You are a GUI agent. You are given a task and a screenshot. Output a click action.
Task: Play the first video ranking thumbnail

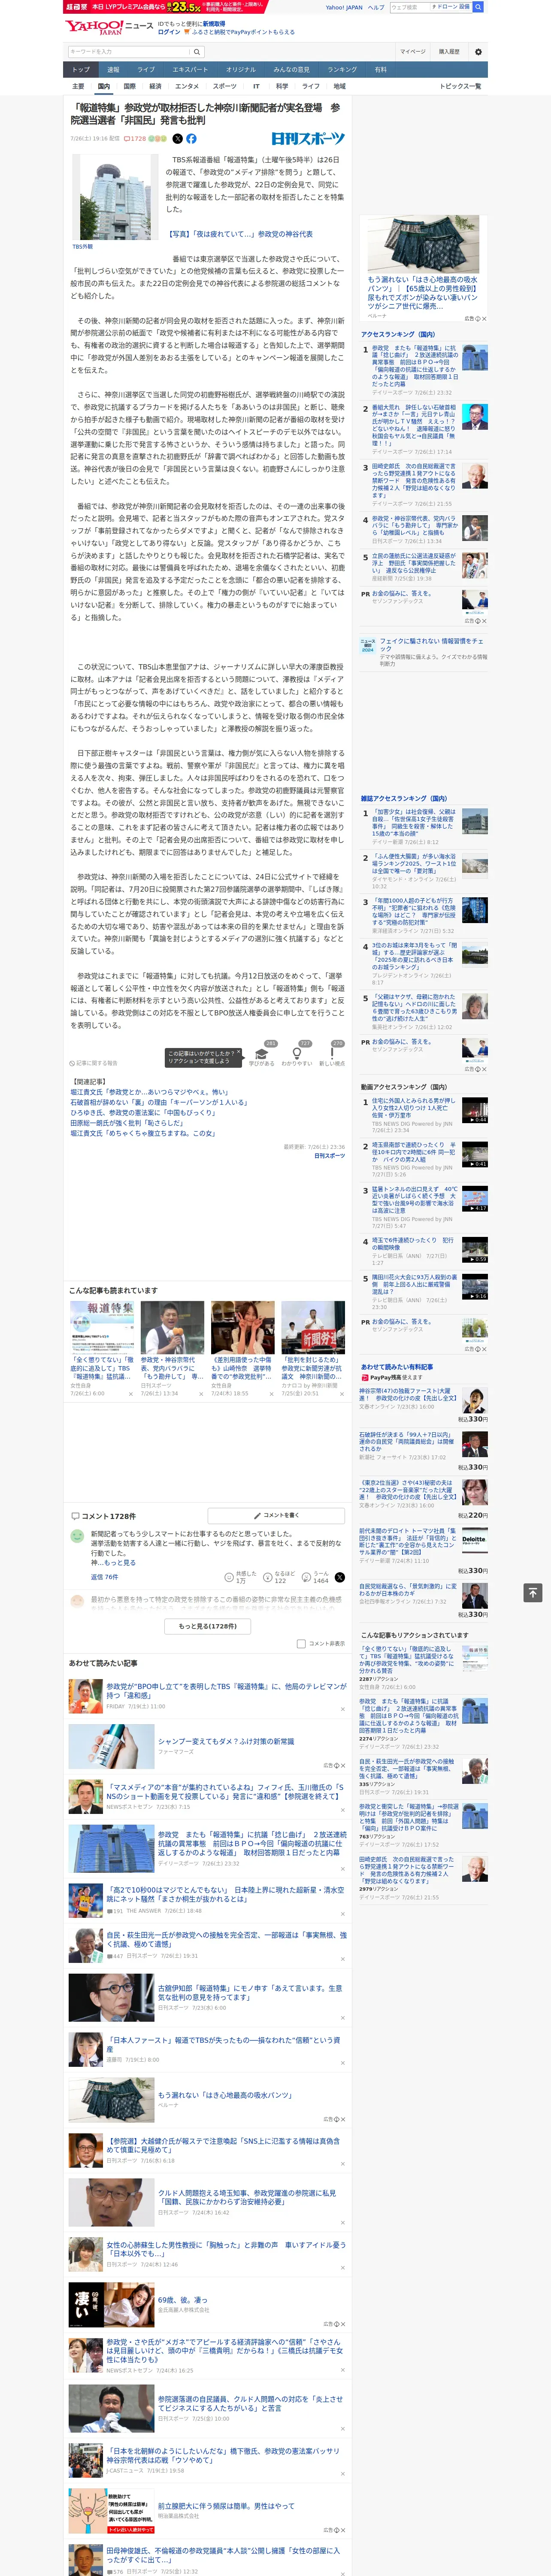tap(475, 1110)
